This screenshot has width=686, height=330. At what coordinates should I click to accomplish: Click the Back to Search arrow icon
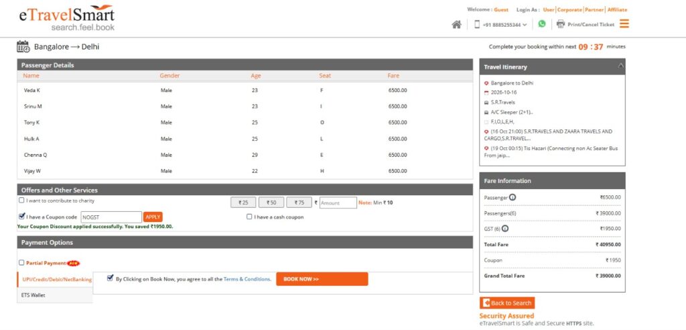point(486,302)
